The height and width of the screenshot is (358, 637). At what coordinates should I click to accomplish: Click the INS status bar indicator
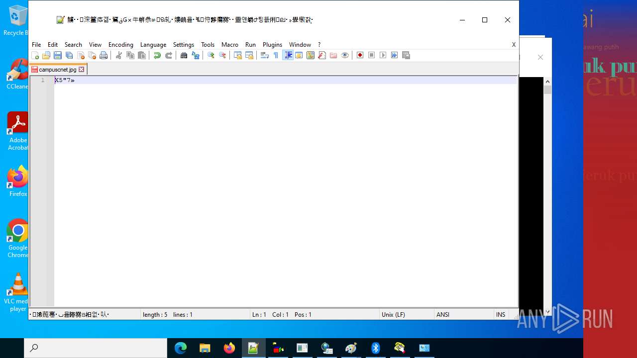pos(501,314)
